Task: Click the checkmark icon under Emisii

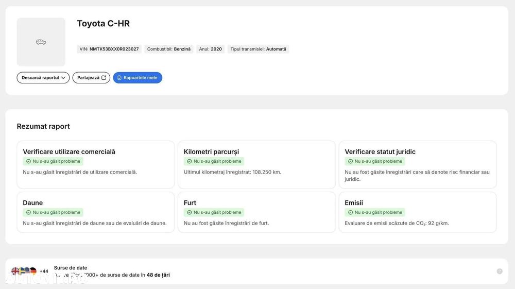Action: click(x=350, y=212)
